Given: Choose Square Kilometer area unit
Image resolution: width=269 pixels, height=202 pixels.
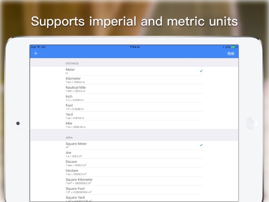Looking at the screenshot, I should click(134, 181).
